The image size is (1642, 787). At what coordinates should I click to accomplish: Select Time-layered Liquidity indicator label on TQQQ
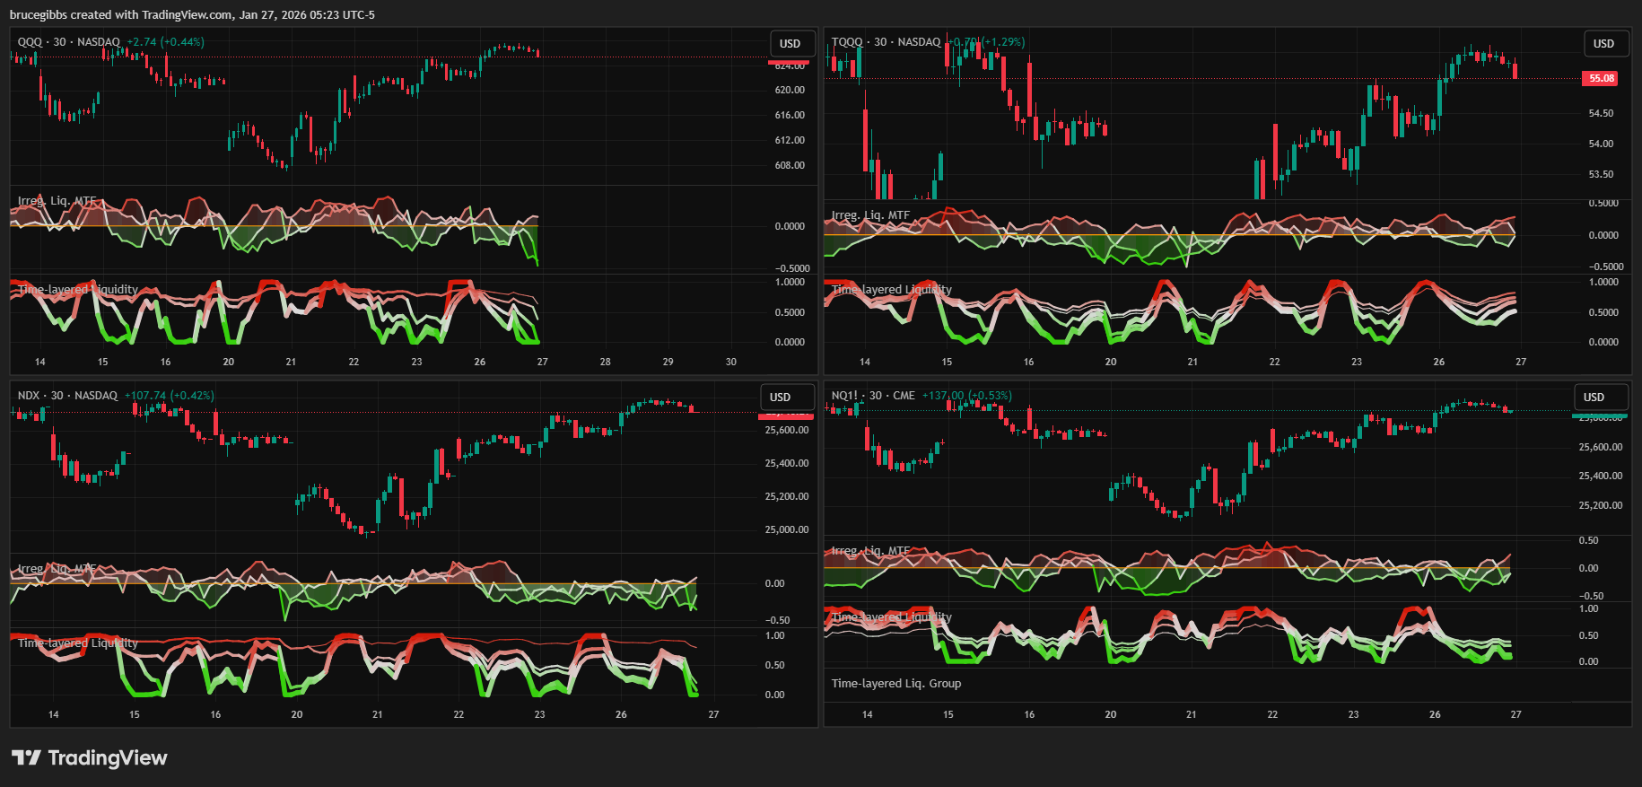(891, 290)
